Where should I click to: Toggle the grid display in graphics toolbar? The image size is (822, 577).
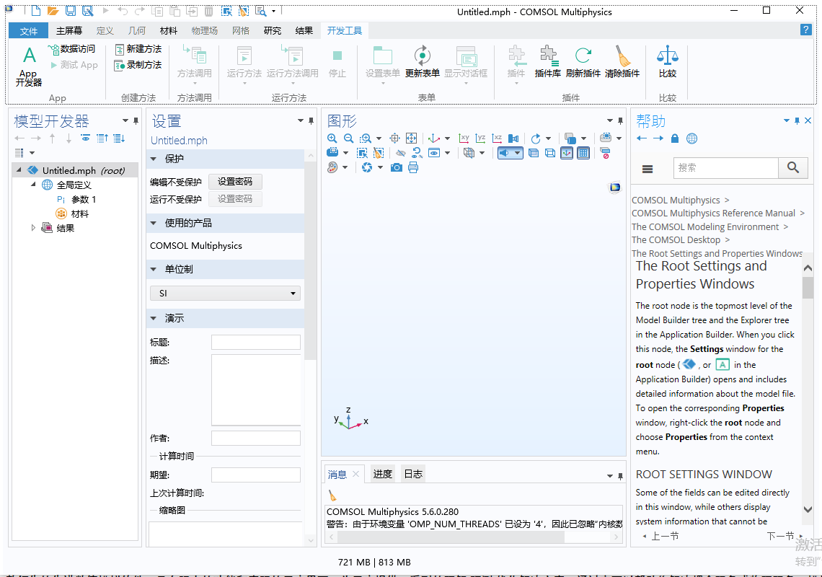(x=583, y=153)
